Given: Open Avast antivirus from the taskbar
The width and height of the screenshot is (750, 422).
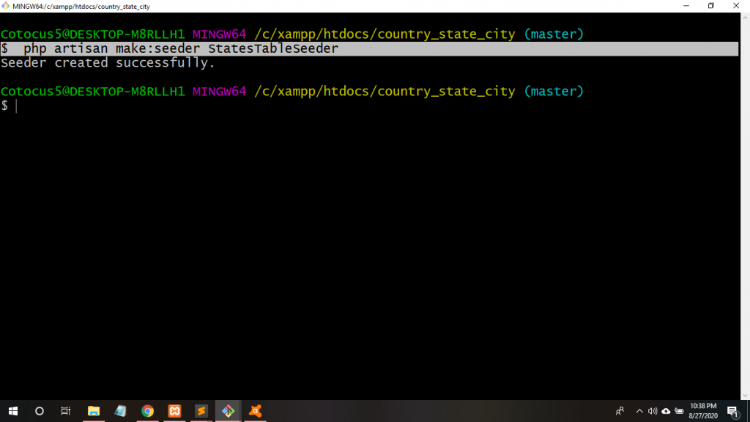Looking at the screenshot, I should [256, 411].
